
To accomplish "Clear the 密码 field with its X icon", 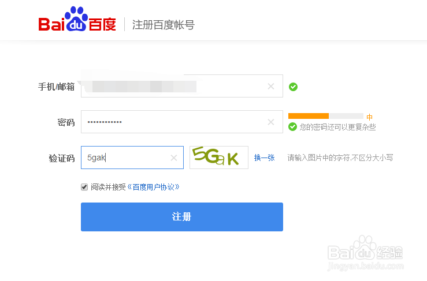I will [x=270, y=122].
